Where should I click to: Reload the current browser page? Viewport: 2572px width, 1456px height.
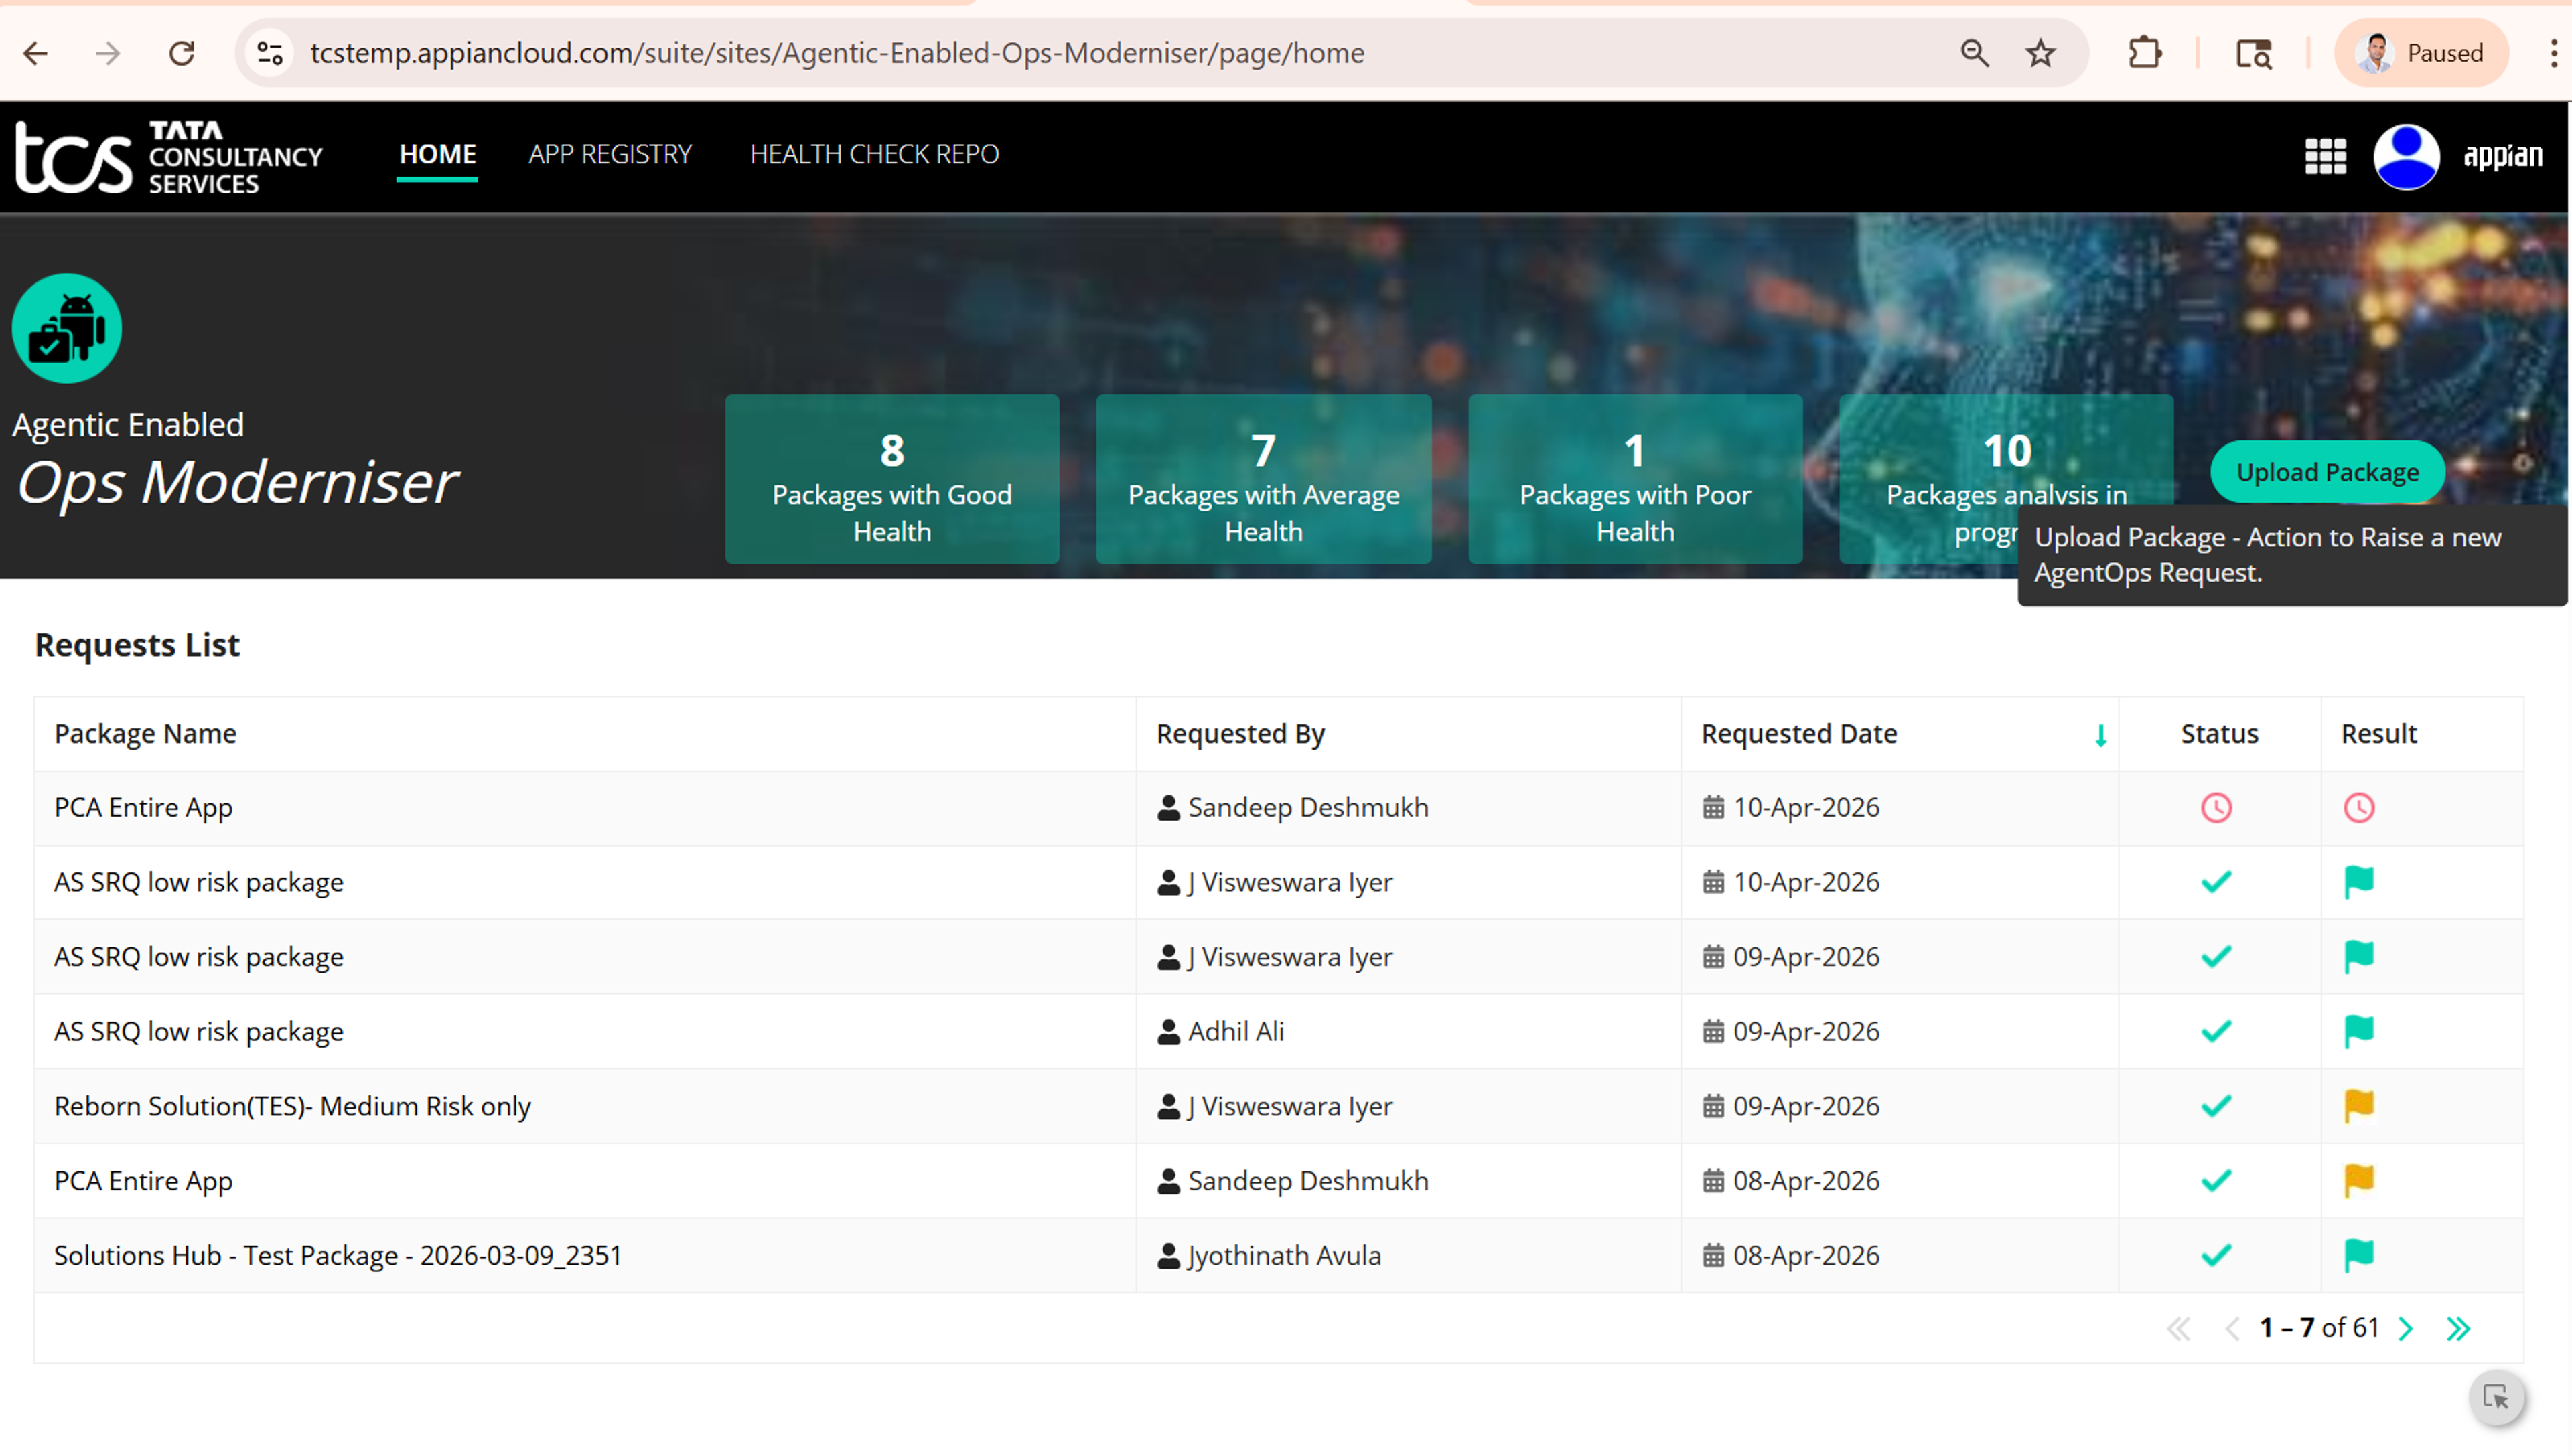[181, 53]
